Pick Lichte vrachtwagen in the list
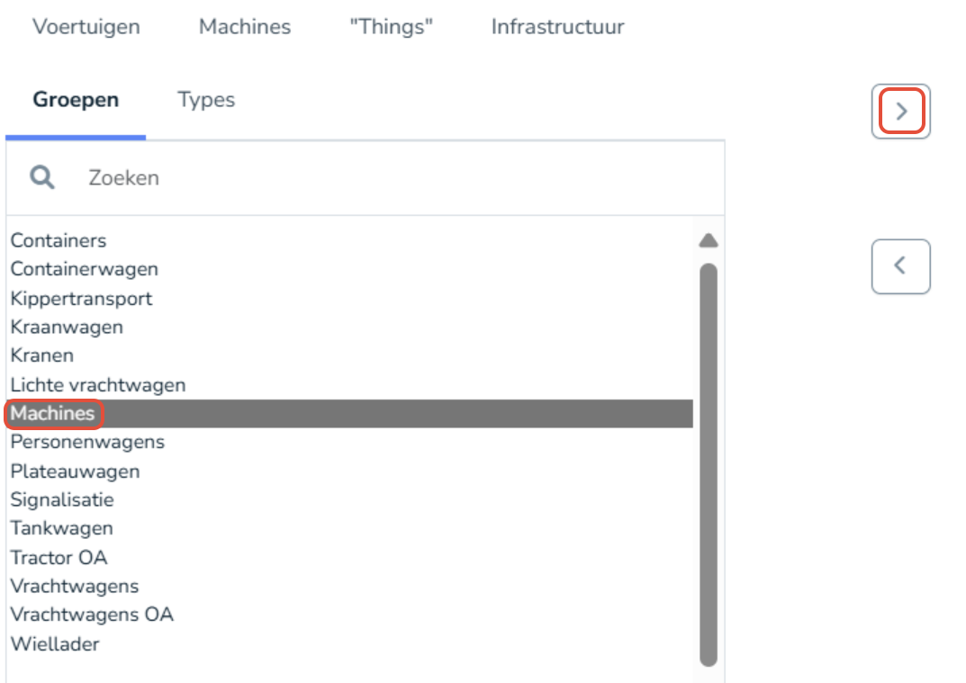Viewport: 966px width, 683px height. [98, 384]
